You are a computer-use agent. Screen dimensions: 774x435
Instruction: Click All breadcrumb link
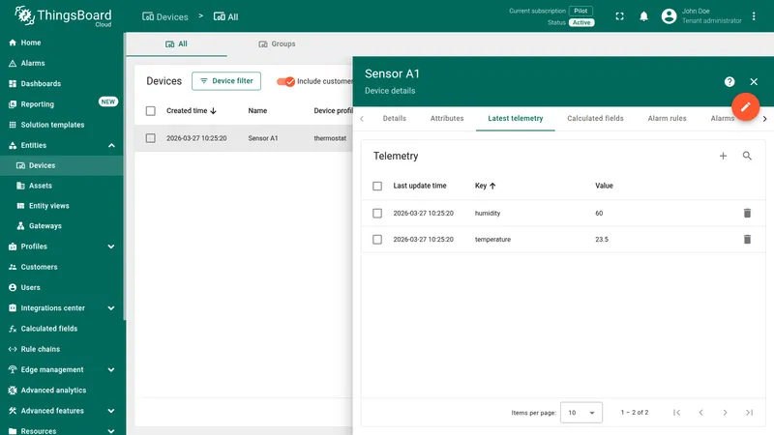[x=225, y=16]
